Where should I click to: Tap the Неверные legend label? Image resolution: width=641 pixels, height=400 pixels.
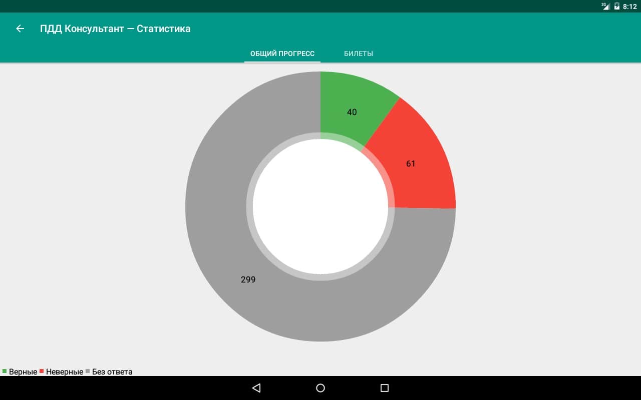tap(65, 372)
